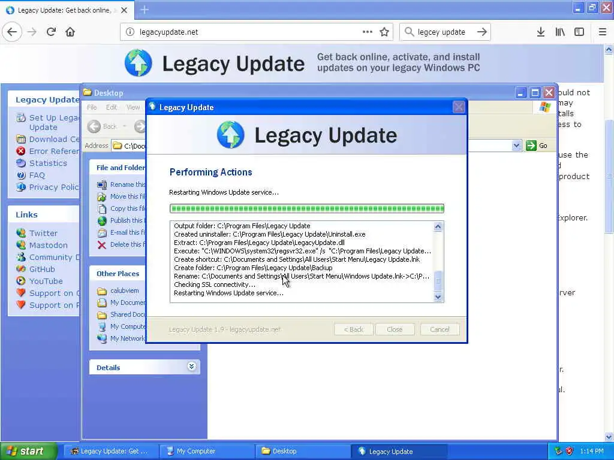Viewport: 614px width, 460px height.
Task: Click the green installation progress bar
Action: pyautogui.click(x=306, y=208)
